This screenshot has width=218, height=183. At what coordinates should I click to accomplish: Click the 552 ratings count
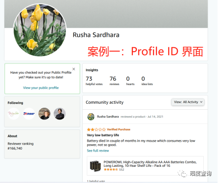click(122, 170)
